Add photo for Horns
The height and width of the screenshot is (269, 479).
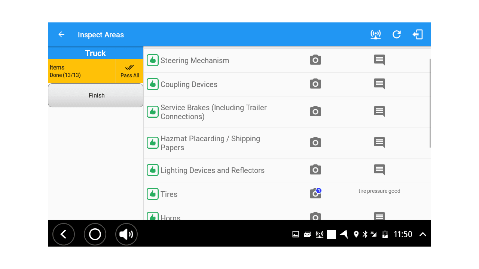pyautogui.click(x=315, y=216)
